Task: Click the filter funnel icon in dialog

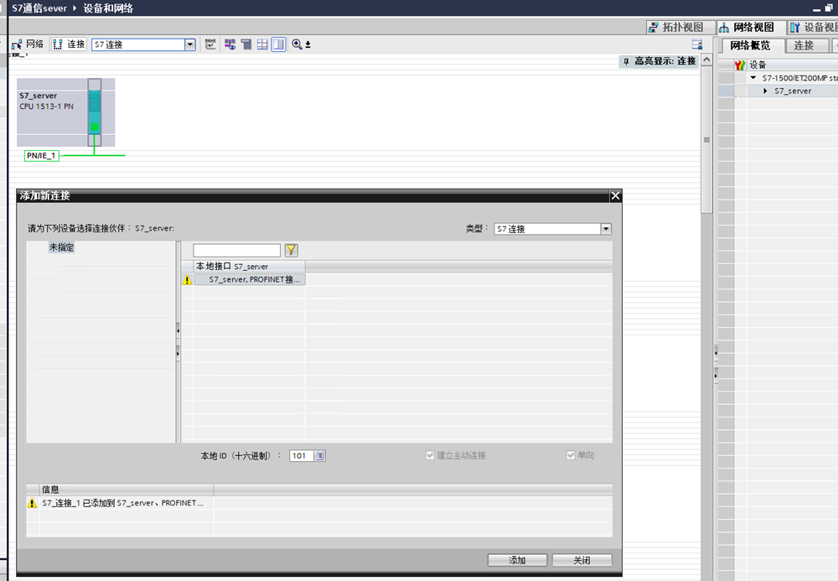Action: point(292,250)
